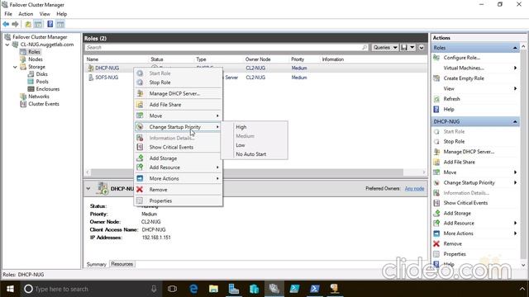Click the Forward arrow toolbar icon

15,24
